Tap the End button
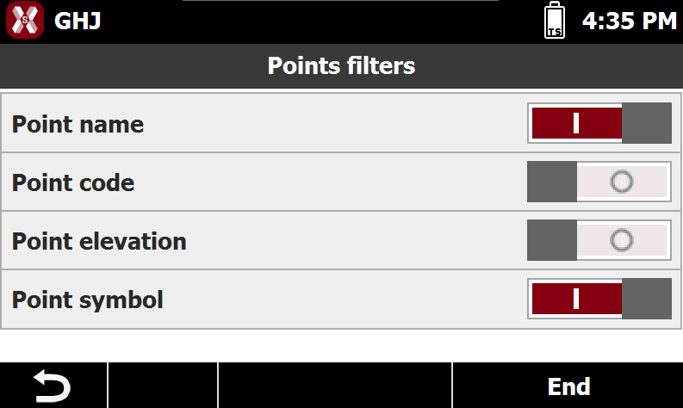683x408 pixels. pos(568,386)
